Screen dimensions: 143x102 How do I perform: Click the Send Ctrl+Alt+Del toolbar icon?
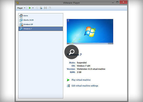pos(37,8)
